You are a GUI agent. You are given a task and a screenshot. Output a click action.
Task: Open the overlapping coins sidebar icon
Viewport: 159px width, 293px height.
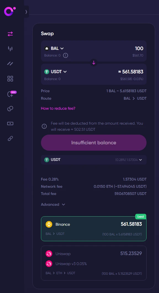(x=10, y=109)
